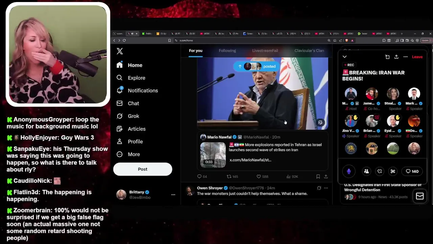Bookmark the Mario Nawfal quote post
433x244 pixels.
point(318,177)
